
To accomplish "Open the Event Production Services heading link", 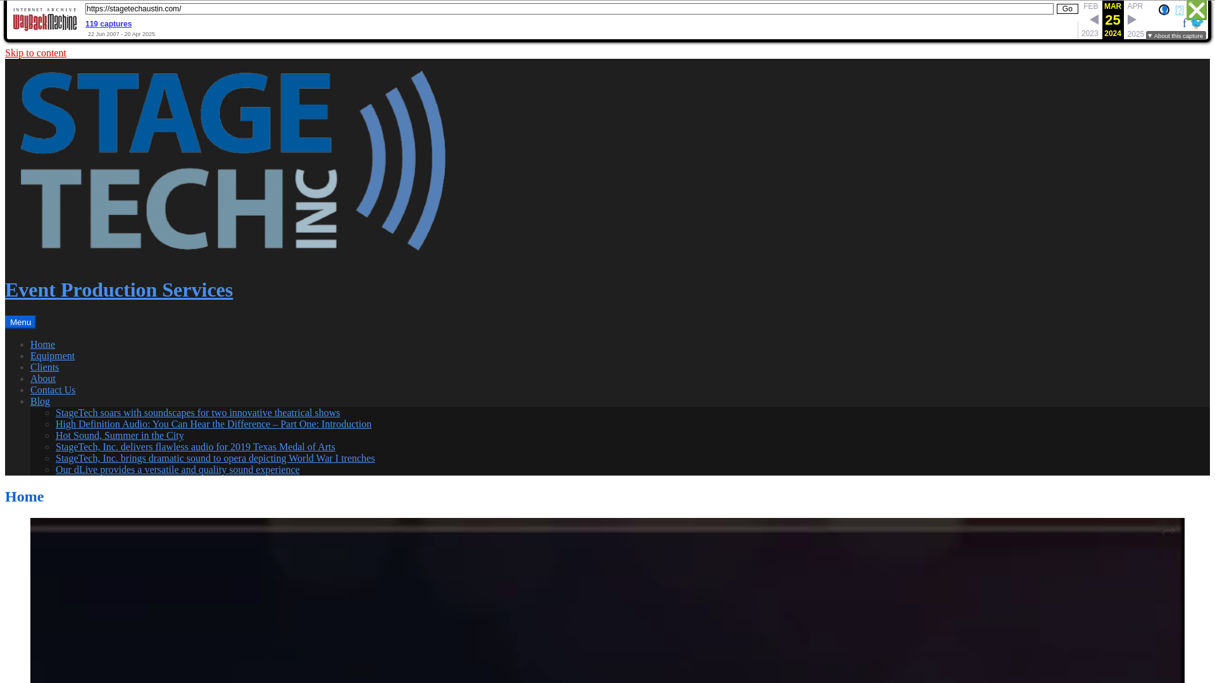I will (x=119, y=290).
